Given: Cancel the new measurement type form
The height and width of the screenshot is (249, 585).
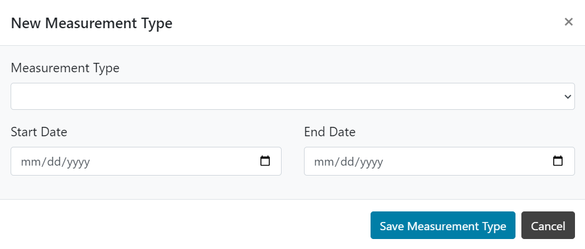Looking at the screenshot, I should [x=548, y=226].
